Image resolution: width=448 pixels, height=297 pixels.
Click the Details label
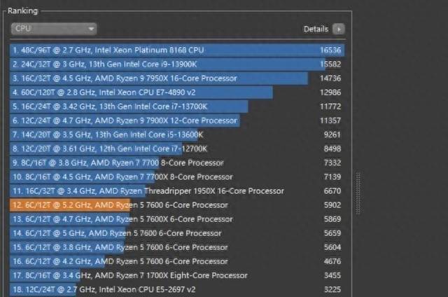pyautogui.click(x=316, y=29)
